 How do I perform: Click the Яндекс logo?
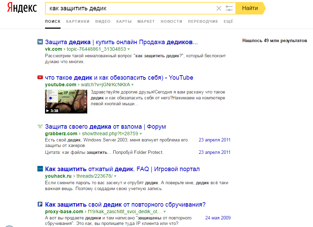point(22,8)
